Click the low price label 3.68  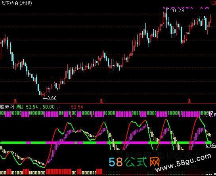pyautogui.click(x=52, y=98)
